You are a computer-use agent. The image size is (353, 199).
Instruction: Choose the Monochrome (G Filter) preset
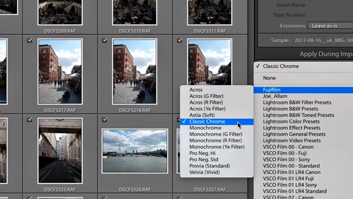217,134
